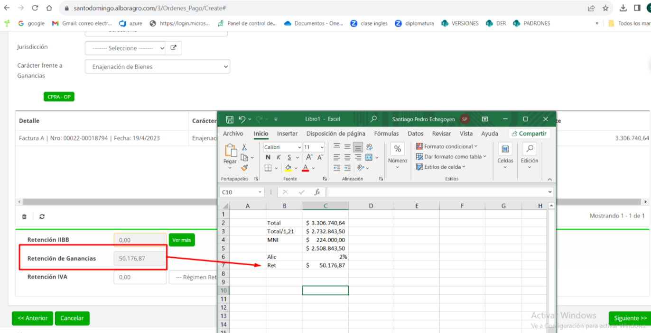This screenshot has width=651, height=333.
Task: Open the Excel search magnifier in title bar
Action: (x=374, y=119)
